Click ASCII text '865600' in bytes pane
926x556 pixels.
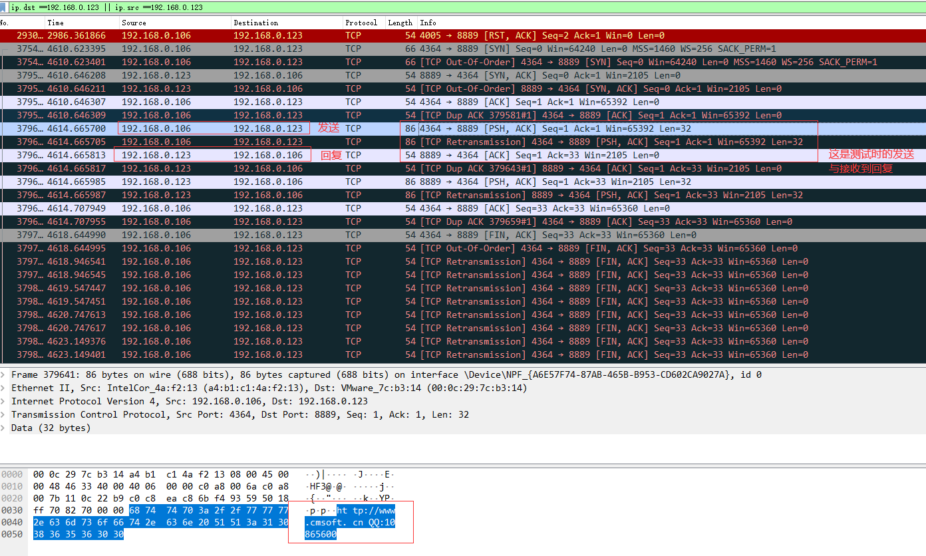(321, 534)
